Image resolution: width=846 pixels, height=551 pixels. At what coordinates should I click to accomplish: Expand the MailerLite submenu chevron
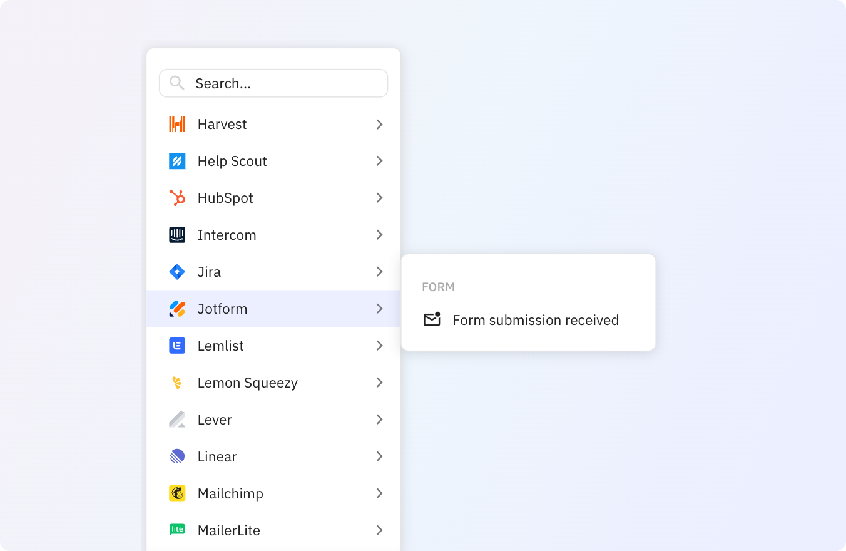pos(379,530)
